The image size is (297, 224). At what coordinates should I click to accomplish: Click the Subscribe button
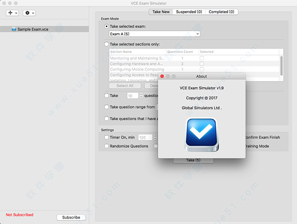tap(71, 218)
